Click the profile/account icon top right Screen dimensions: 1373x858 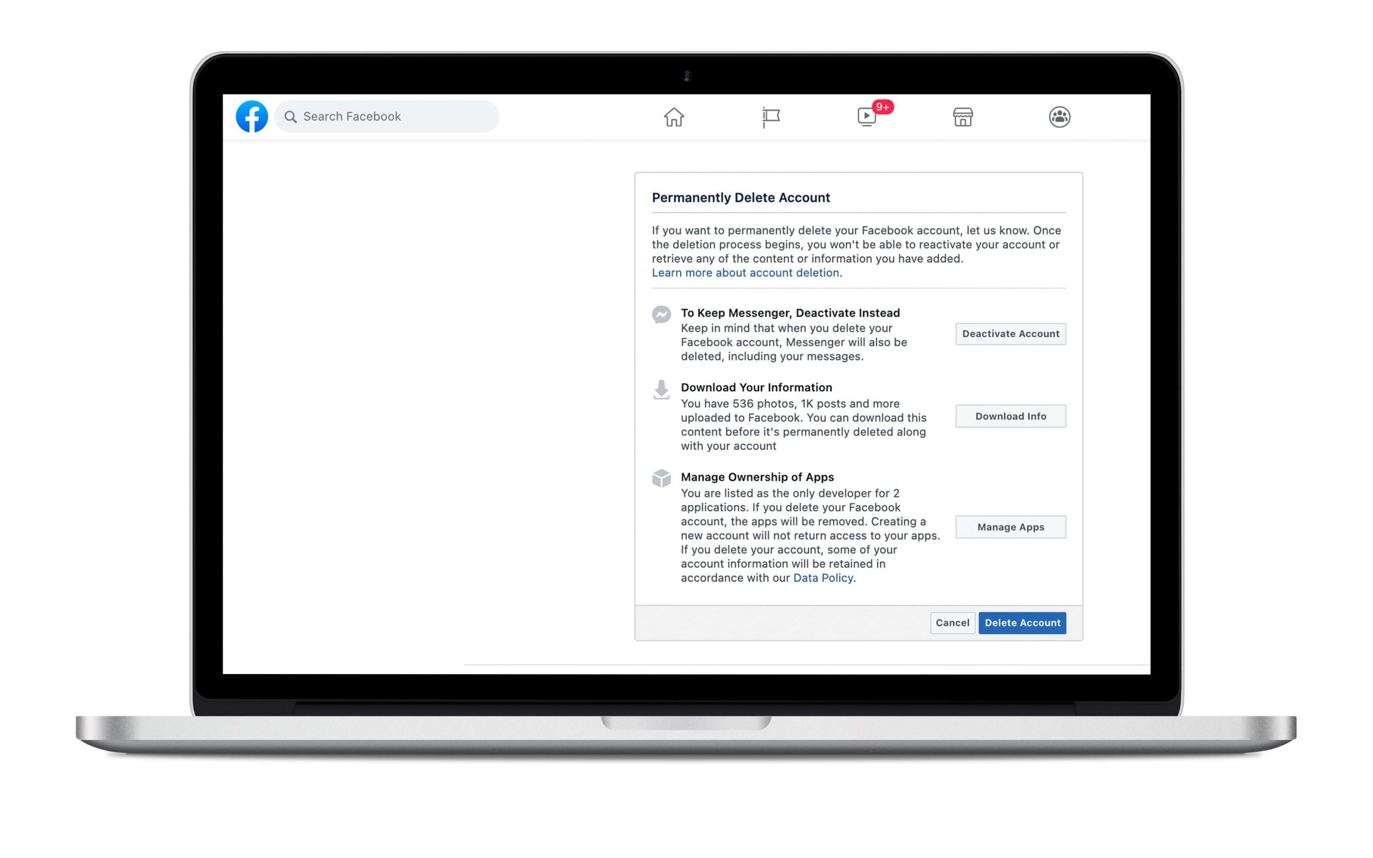coord(1061,117)
